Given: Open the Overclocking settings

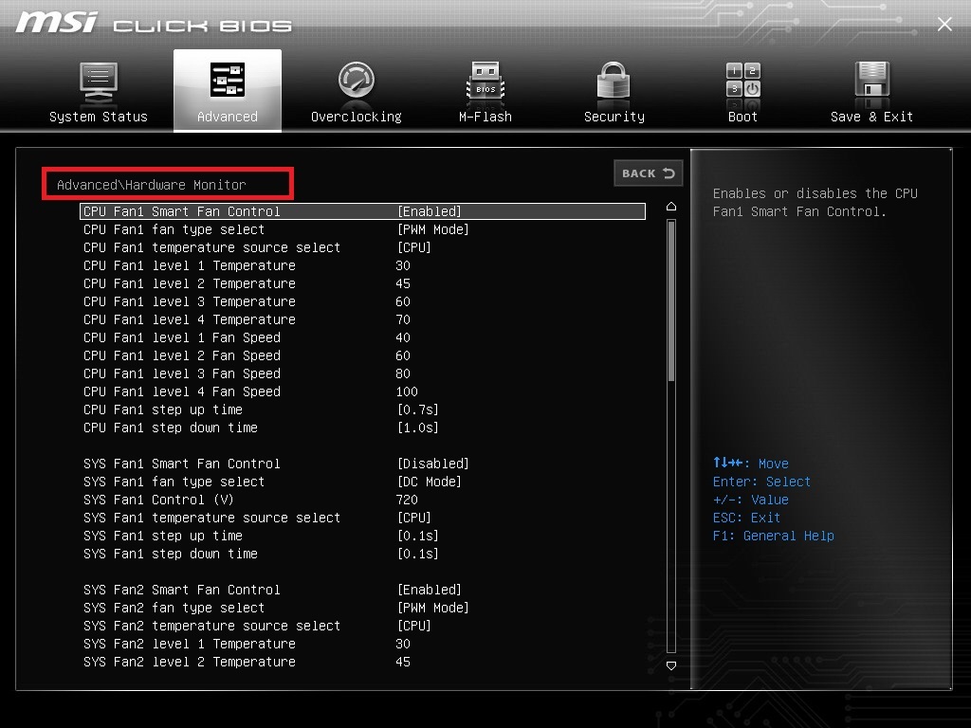Looking at the screenshot, I should [356, 88].
